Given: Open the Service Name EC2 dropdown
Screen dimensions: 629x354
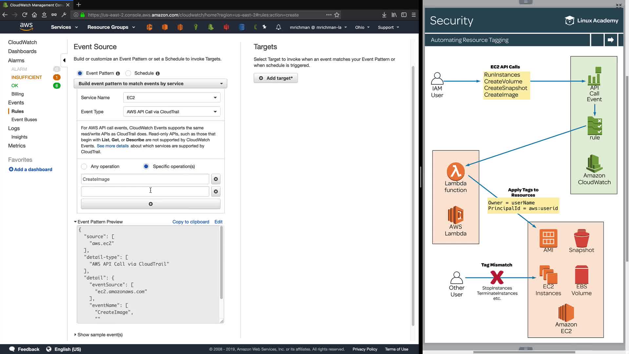Looking at the screenshot, I should click(x=171, y=97).
